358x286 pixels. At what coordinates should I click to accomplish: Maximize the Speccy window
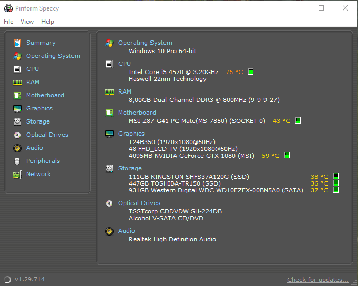pyautogui.click(x=321, y=8)
